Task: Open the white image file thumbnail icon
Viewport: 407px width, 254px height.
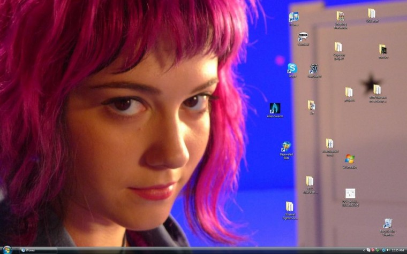Action: [x=350, y=197]
